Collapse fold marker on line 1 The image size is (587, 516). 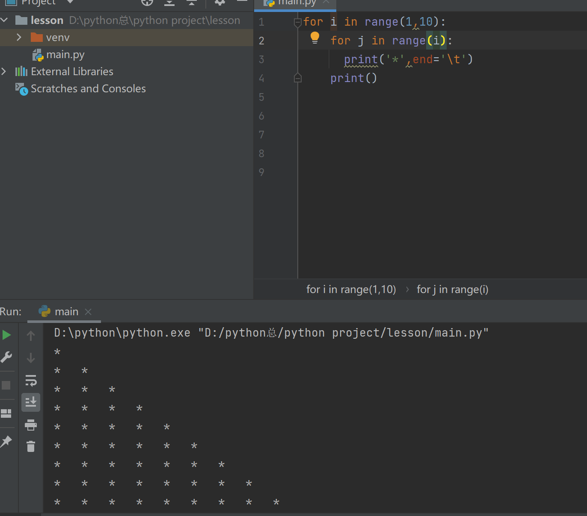tap(298, 22)
